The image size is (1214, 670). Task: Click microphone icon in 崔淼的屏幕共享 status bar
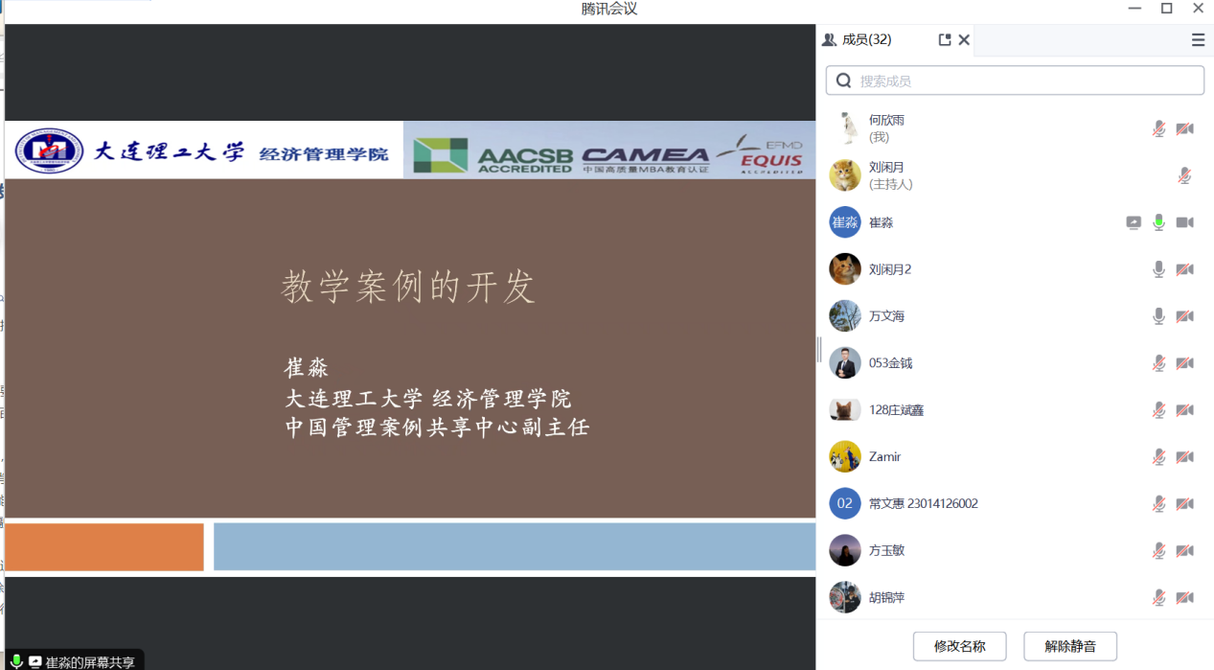(x=16, y=661)
